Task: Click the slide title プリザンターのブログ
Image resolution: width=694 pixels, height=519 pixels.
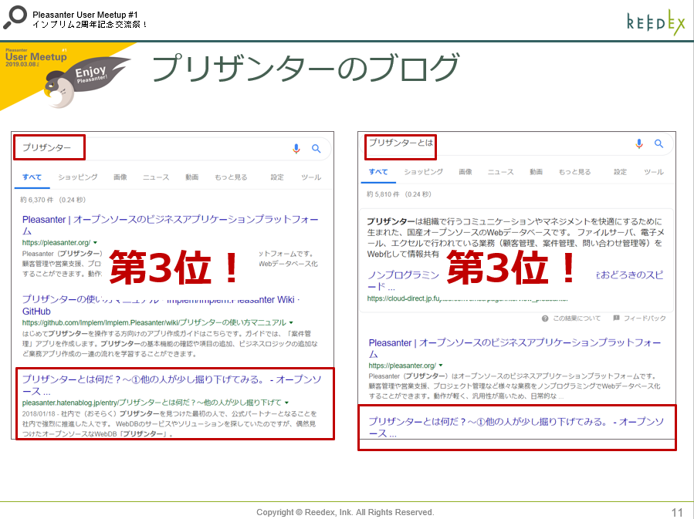Action: (306, 68)
